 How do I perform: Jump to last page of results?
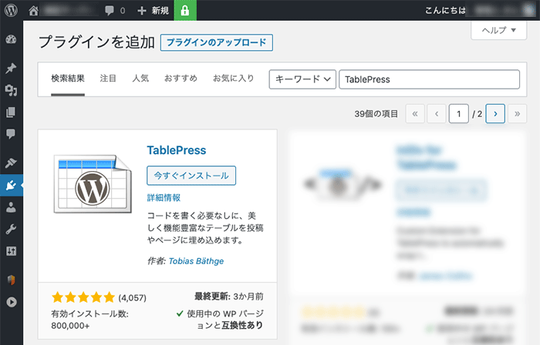(x=518, y=114)
